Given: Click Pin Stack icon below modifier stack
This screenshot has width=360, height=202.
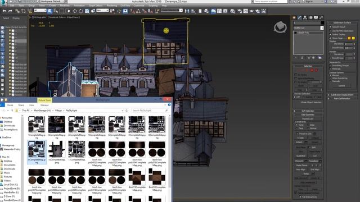Looking at the screenshot, I should tap(296, 58).
